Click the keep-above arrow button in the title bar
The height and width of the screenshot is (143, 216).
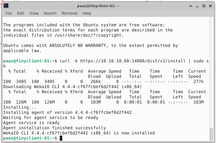(x=191, y=6)
